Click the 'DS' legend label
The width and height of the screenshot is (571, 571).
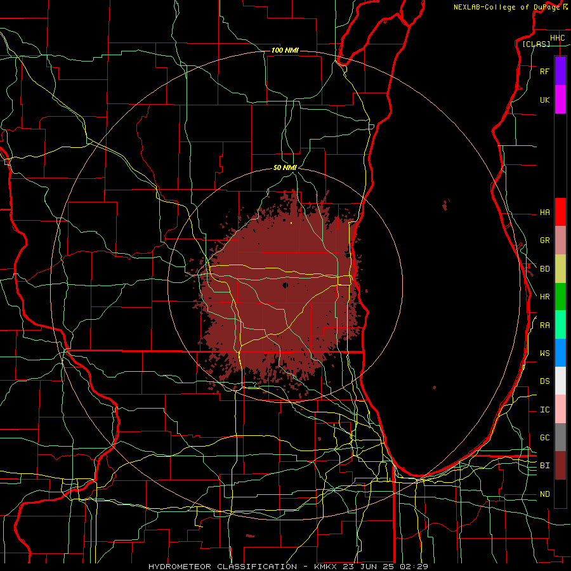point(544,381)
